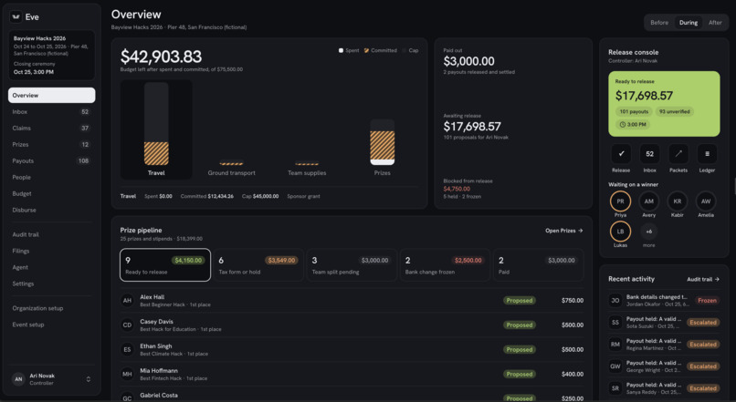Click the Blocked from release $4,750.00 amount
The height and width of the screenshot is (402, 736).
[457, 189]
